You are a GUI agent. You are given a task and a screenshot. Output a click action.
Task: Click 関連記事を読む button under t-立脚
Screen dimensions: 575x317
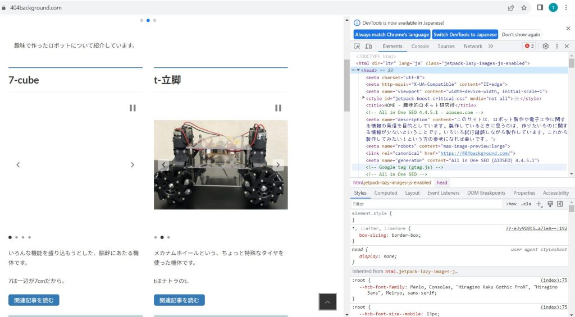click(179, 300)
